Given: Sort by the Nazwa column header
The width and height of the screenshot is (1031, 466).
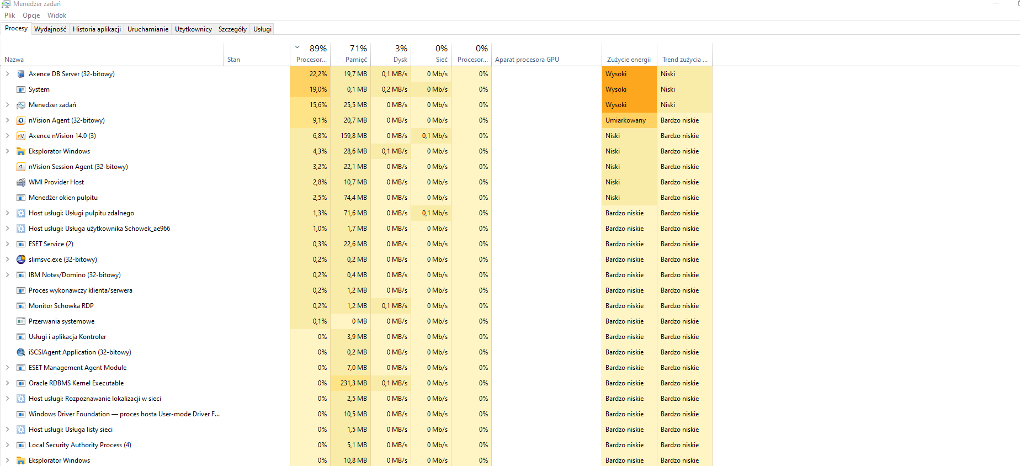Looking at the screenshot, I should [113, 54].
